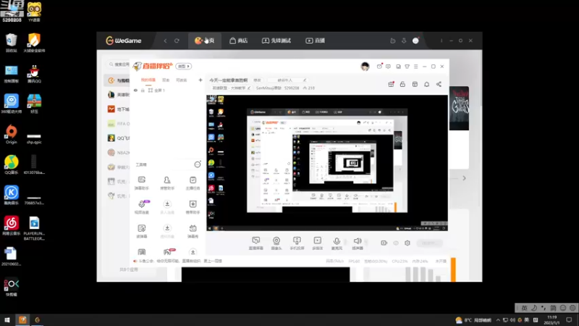Viewport: 579px width, 326px height.
Task: Open the action center notification icon
Action: tap(569, 319)
